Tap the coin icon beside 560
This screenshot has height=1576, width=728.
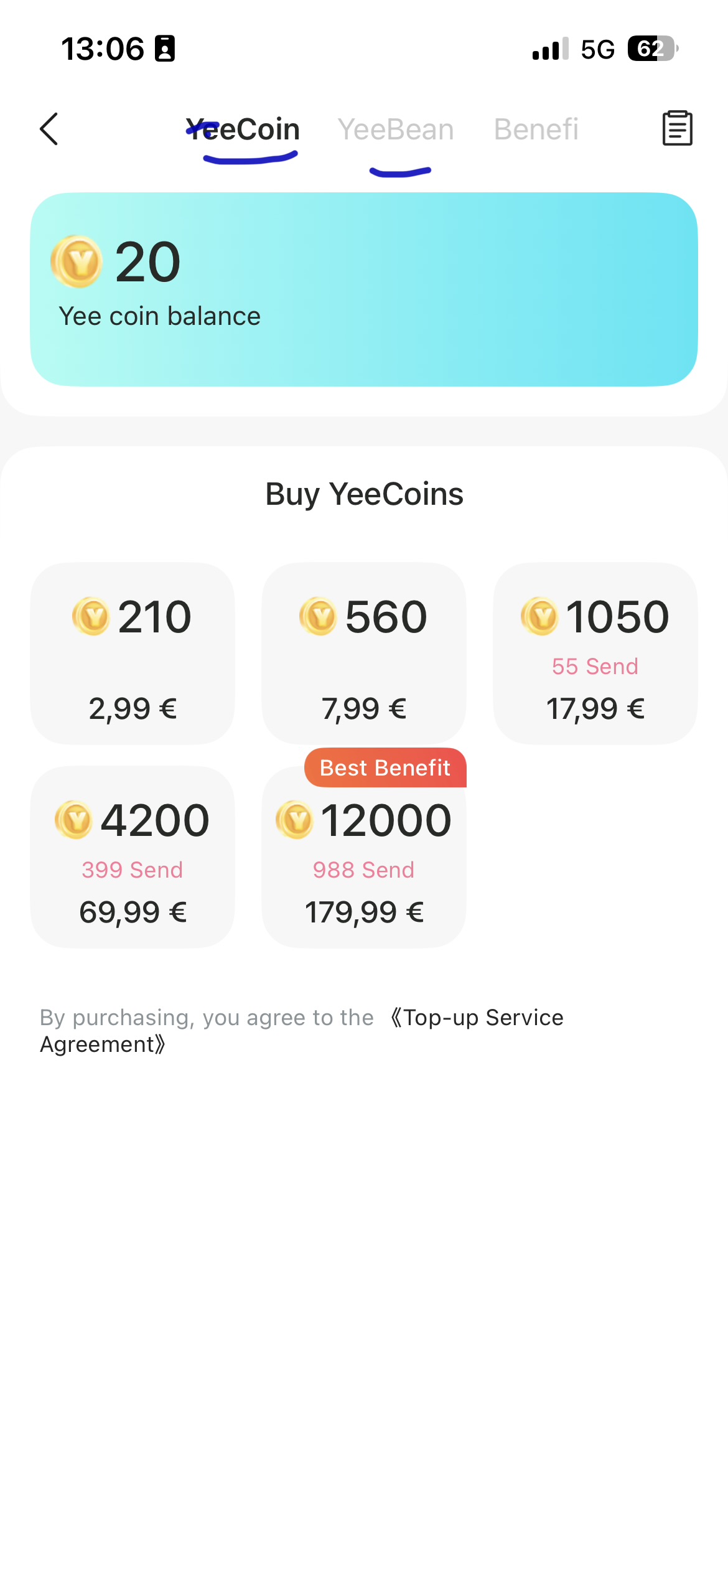tap(319, 616)
